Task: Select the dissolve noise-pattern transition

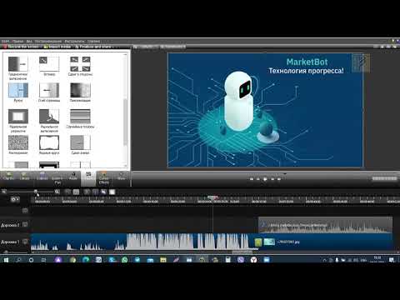Action: tap(18, 142)
